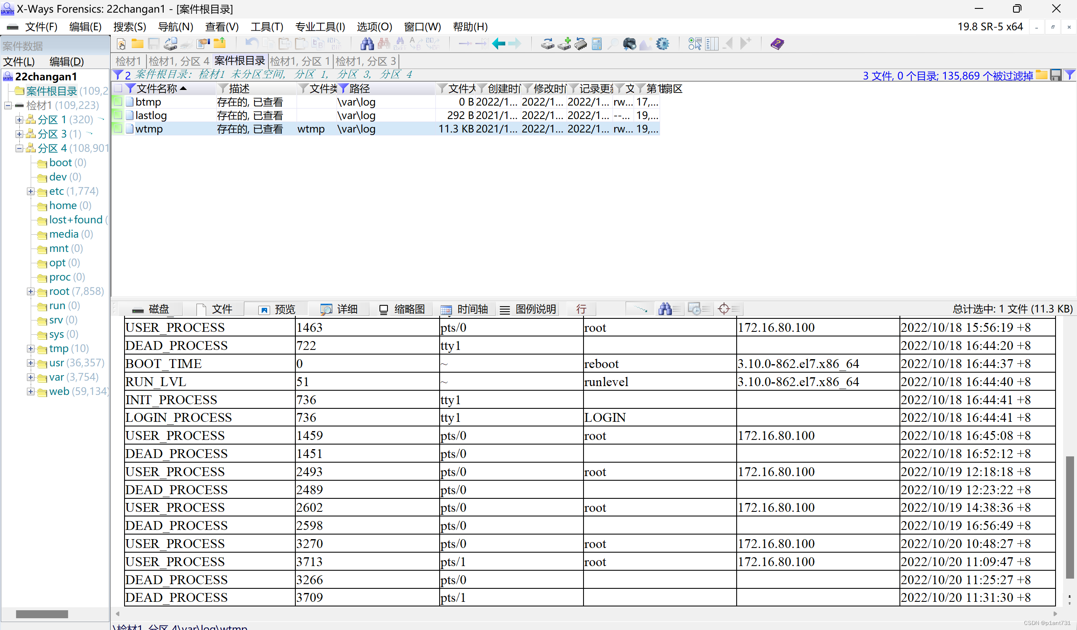1077x630 pixels.
Task: Click the camera snapshot icon in toolbar
Action: point(629,44)
